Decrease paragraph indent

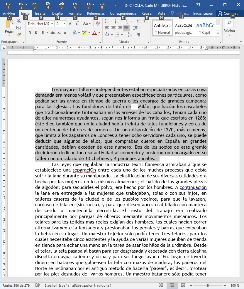[x=139, y=21]
